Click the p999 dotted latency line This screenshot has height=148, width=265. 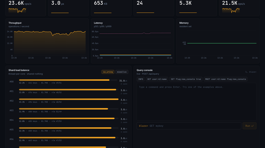135,33
